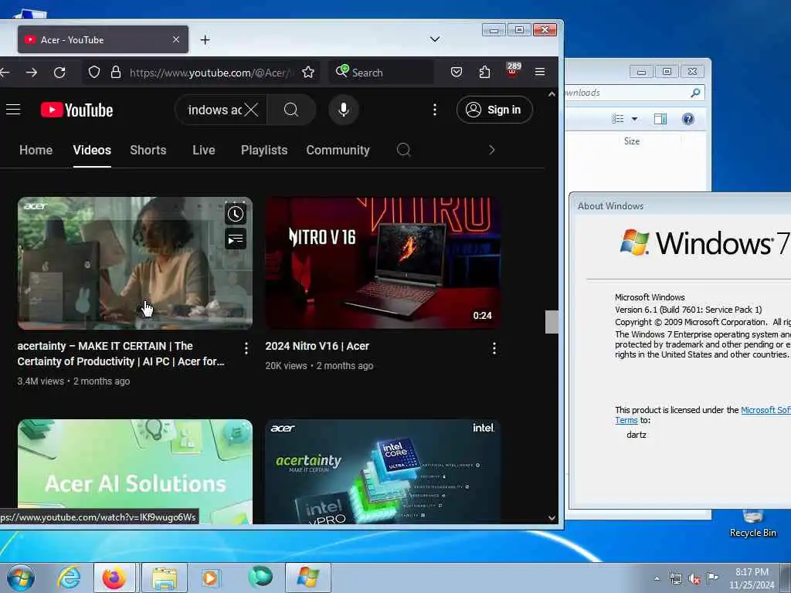Open ad blocker extension with 289 badge
Viewport: 791px width, 593px height.
click(x=513, y=70)
